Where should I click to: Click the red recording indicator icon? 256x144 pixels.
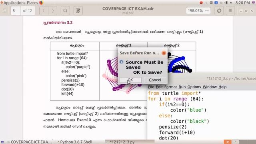(201, 3)
